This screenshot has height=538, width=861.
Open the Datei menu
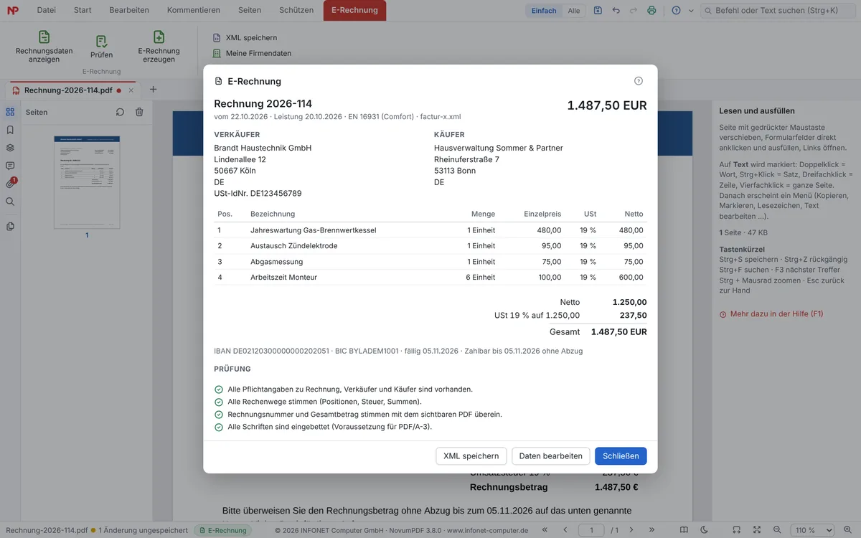click(x=46, y=10)
